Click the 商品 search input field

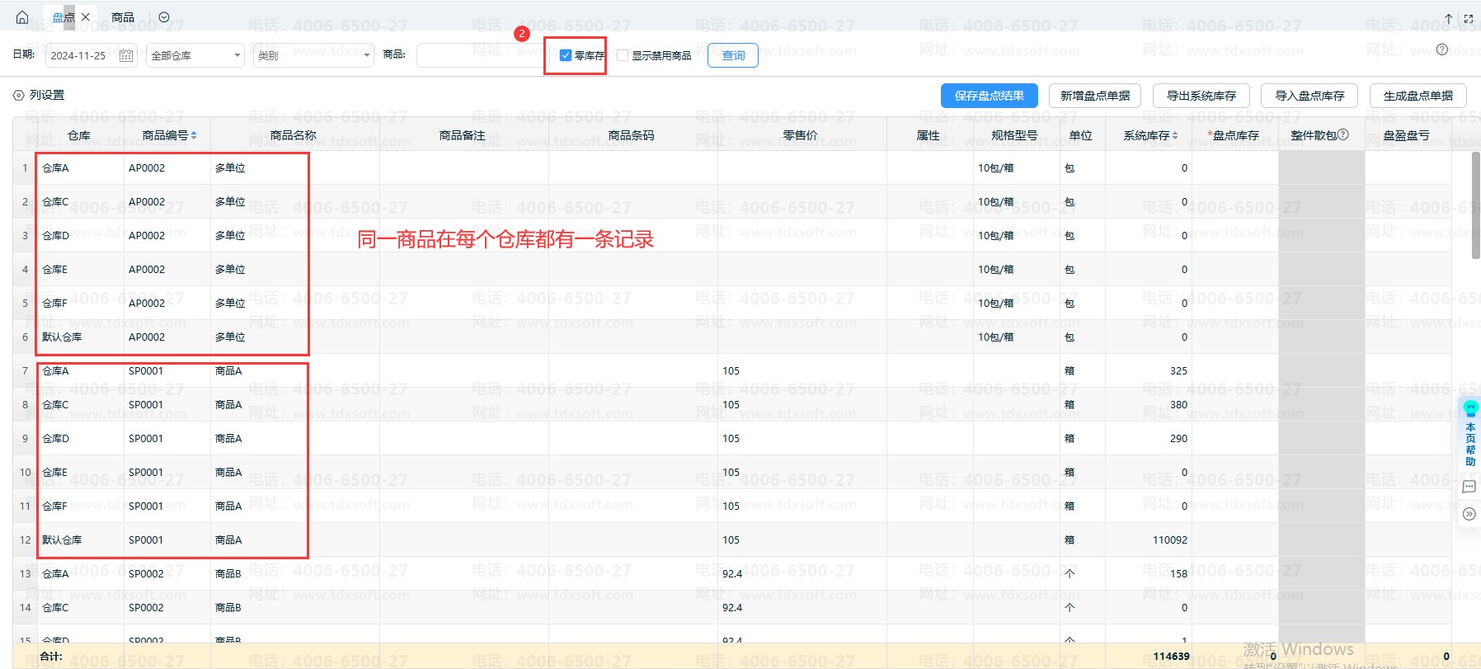478,55
